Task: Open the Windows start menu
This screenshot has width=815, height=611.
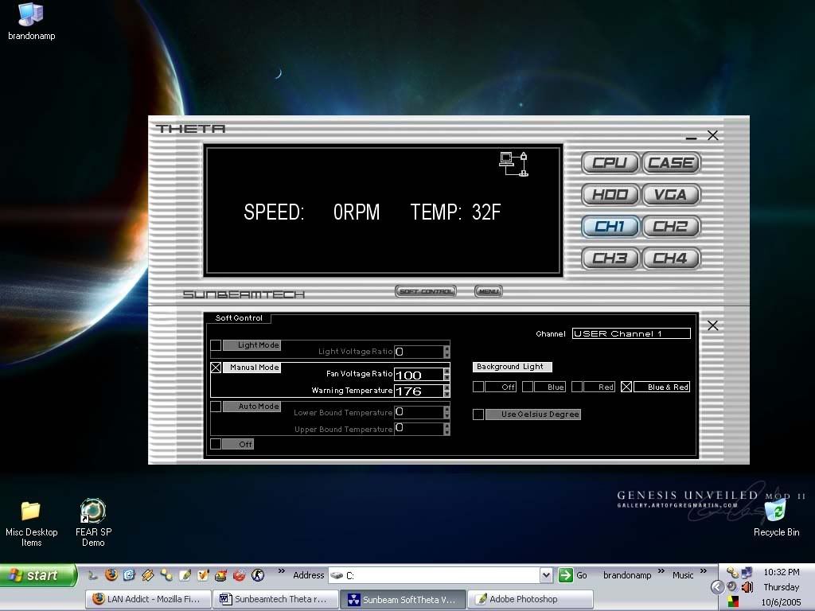Action: pos(38,575)
